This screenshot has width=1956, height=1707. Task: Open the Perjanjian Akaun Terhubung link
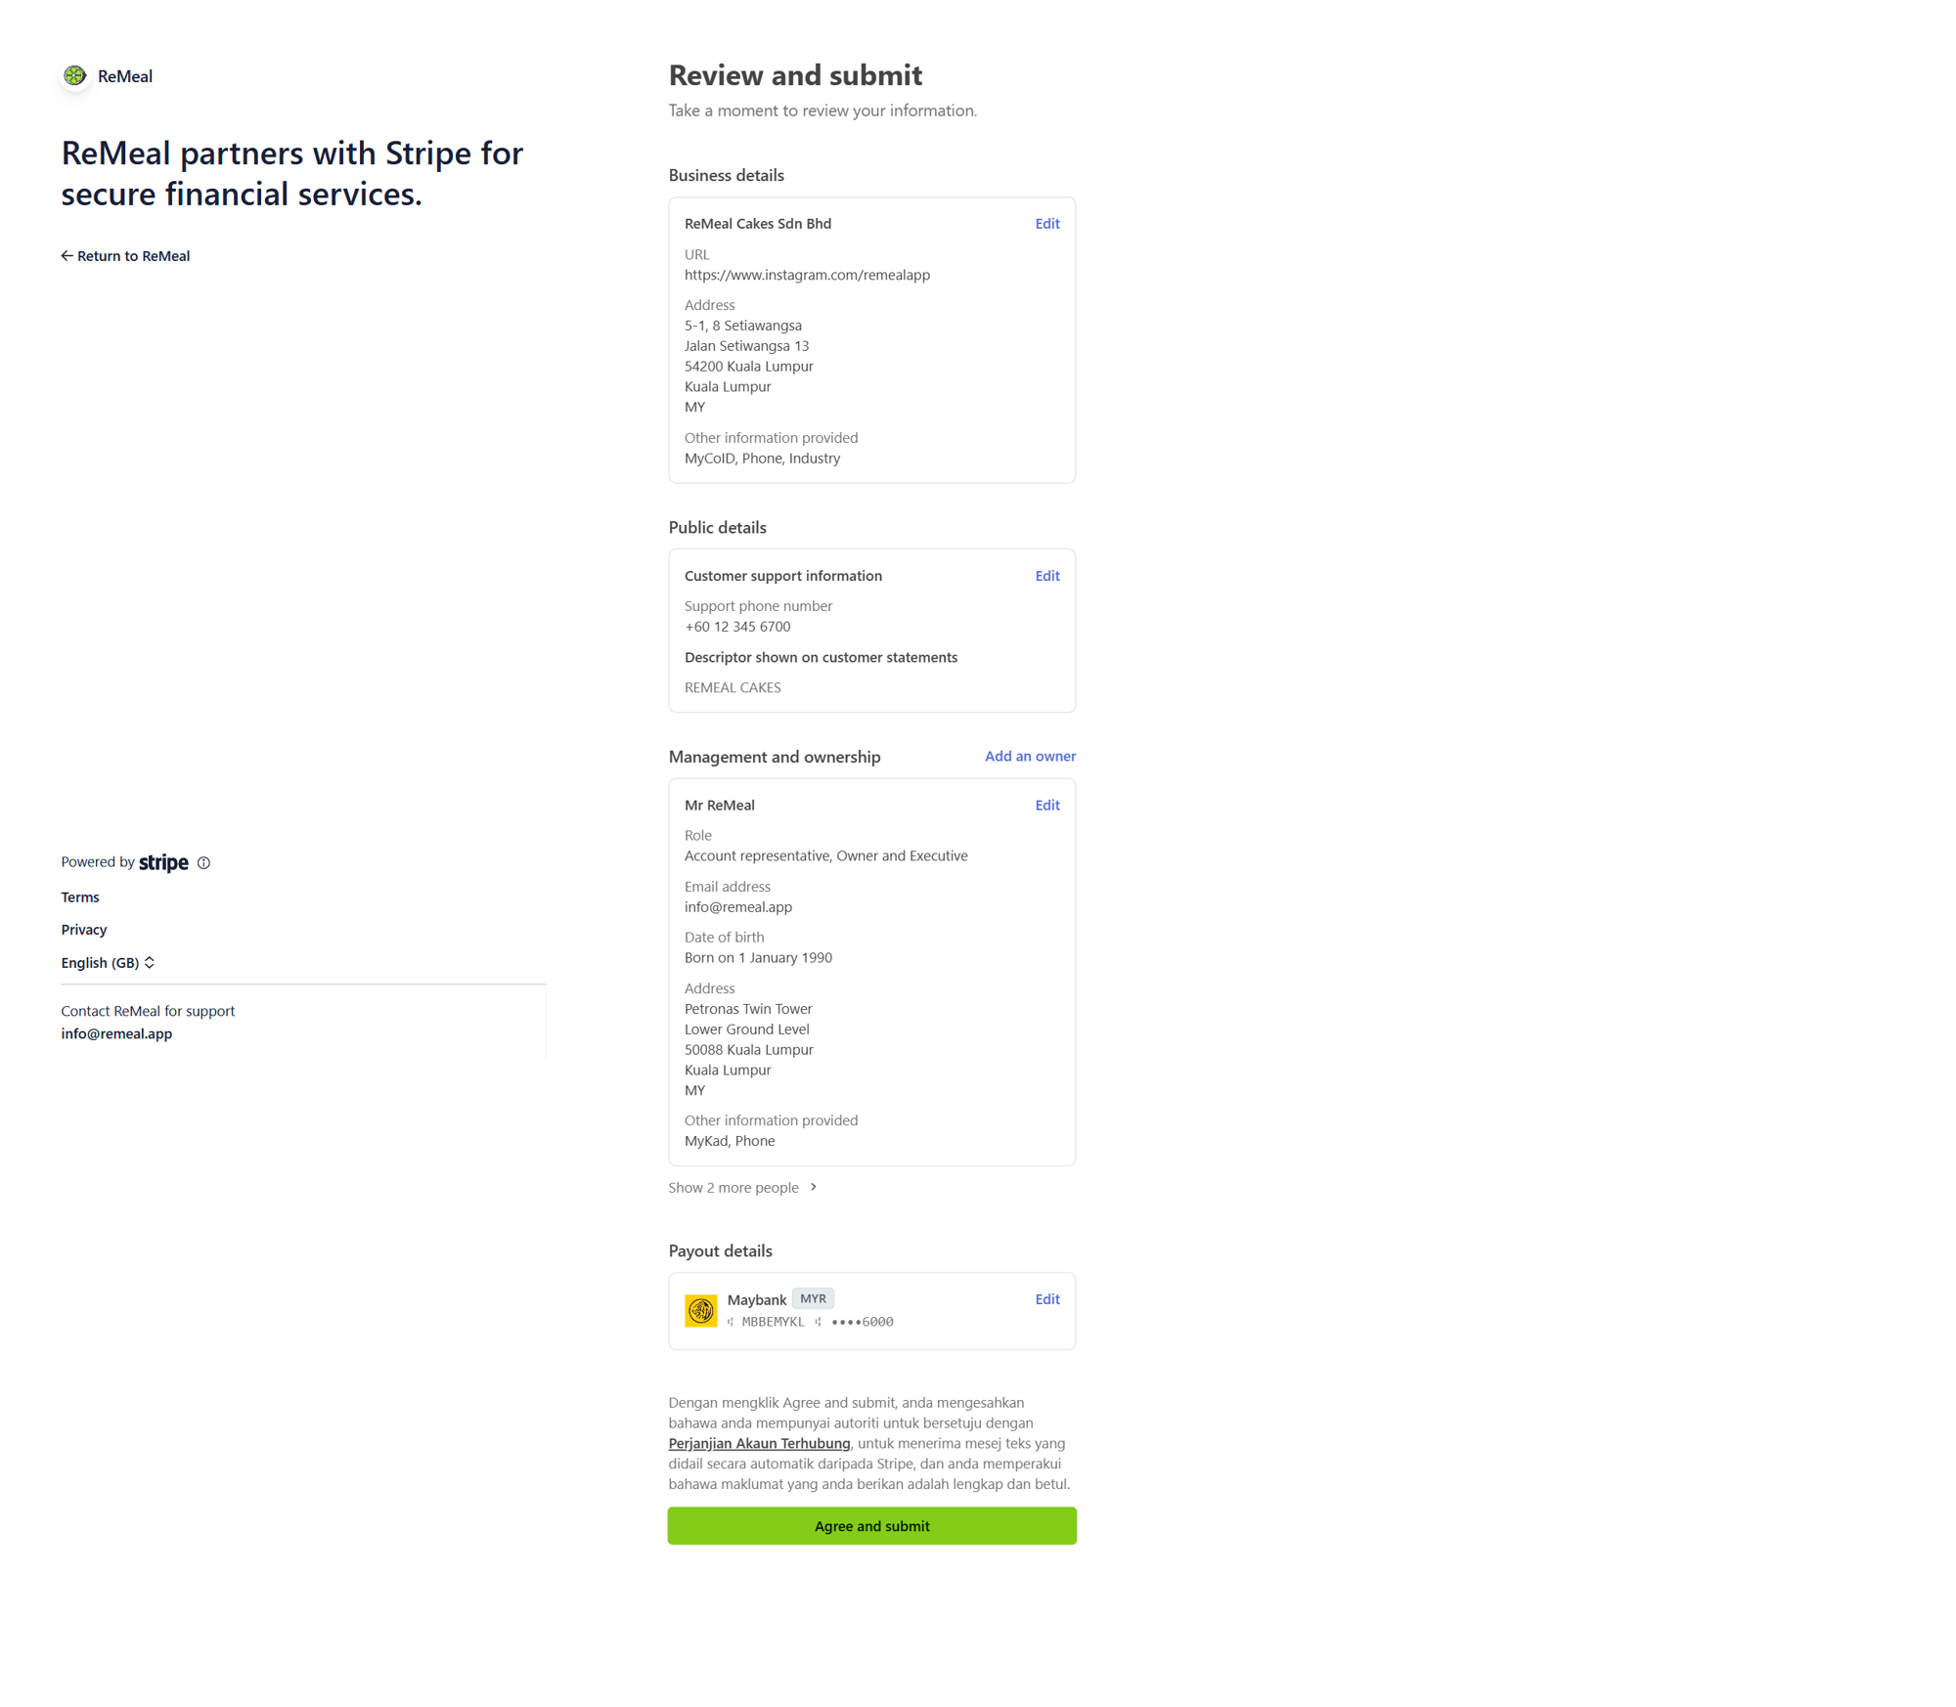point(759,1443)
